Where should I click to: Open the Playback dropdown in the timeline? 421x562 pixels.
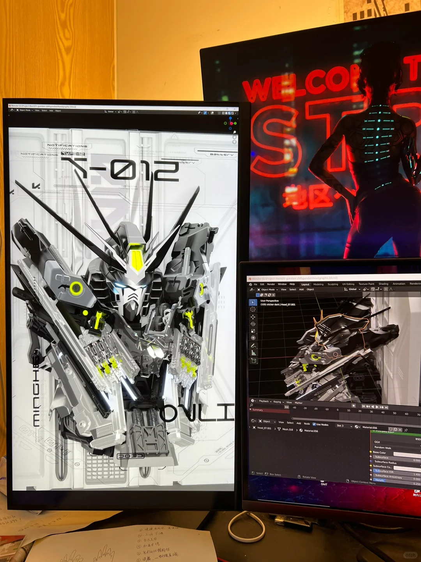[x=265, y=401]
